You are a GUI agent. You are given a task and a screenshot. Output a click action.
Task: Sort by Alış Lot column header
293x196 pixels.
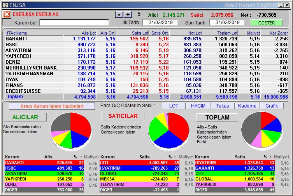pyautogui.click(x=80, y=33)
